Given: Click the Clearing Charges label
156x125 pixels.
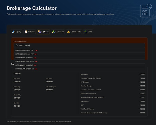Looking at the screenshot, I should [86, 86].
